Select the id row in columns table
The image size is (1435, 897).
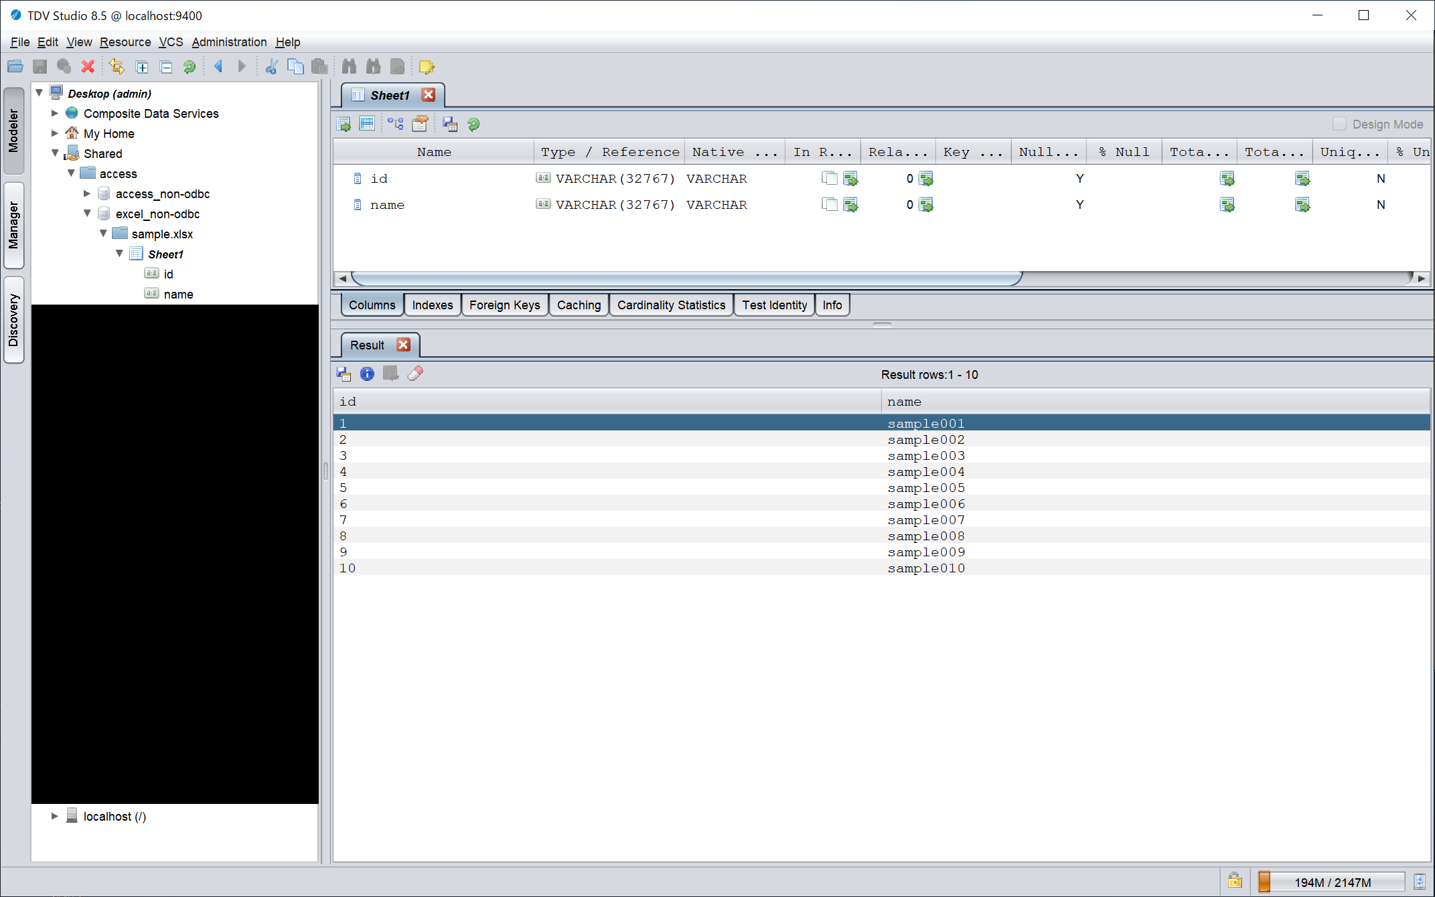pos(882,179)
